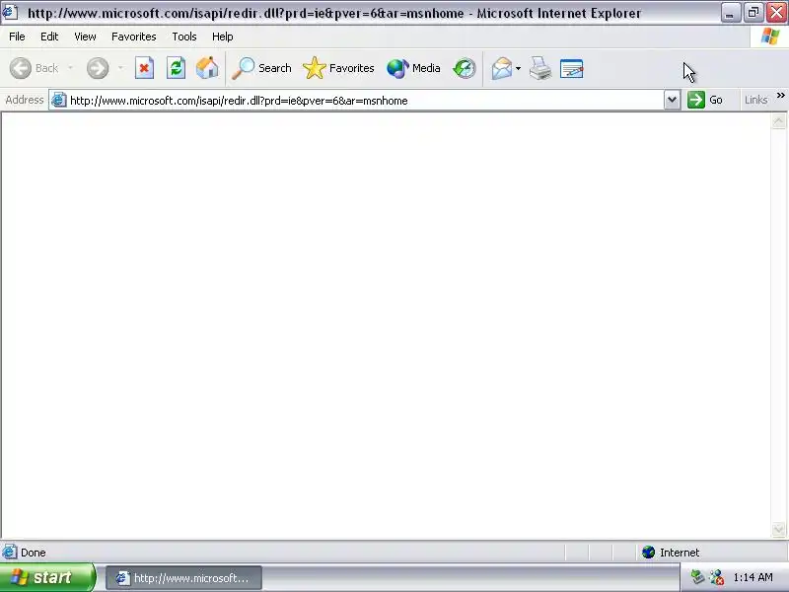Open the View menu
The width and height of the screenshot is (789, 592).
[85, 37]
